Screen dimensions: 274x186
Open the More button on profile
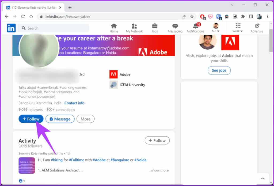tap(85, 119)
